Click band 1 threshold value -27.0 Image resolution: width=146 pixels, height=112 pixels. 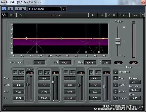point(30,73)
